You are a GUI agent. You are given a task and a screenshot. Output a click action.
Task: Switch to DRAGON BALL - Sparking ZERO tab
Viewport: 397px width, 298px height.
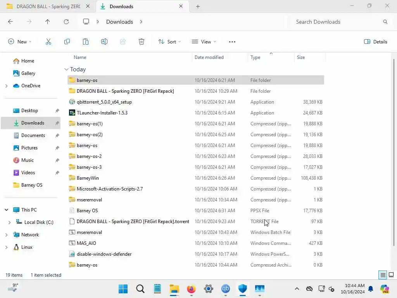click(48, 6)
